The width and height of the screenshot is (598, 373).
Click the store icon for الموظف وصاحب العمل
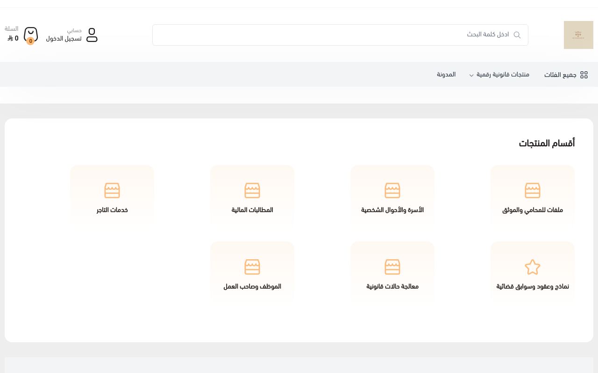252,267
